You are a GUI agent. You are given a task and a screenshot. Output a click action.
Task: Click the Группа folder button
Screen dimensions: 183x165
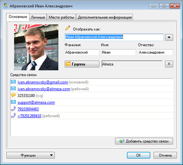coord(82,64)
